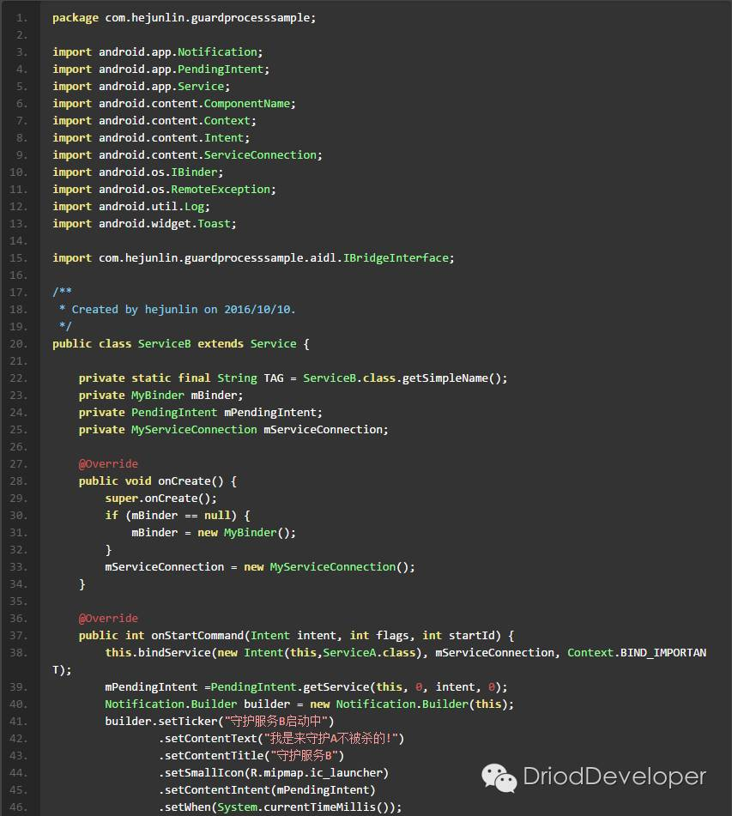This screenshot has height=816, width=732.
Task: Click IBinder in the import line
Action: [x=194, y=172]
